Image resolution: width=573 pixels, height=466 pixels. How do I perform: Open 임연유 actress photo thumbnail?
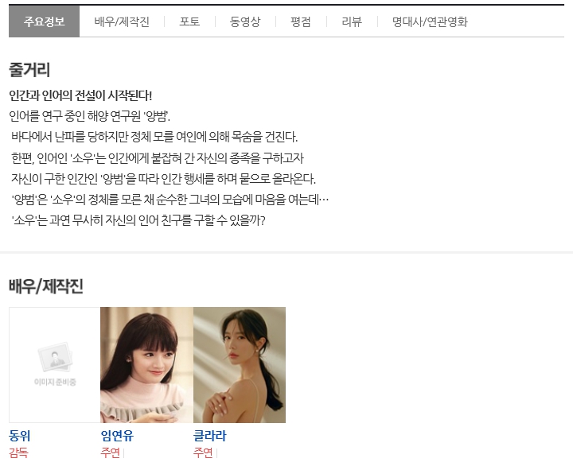click(x=146, y=365)
